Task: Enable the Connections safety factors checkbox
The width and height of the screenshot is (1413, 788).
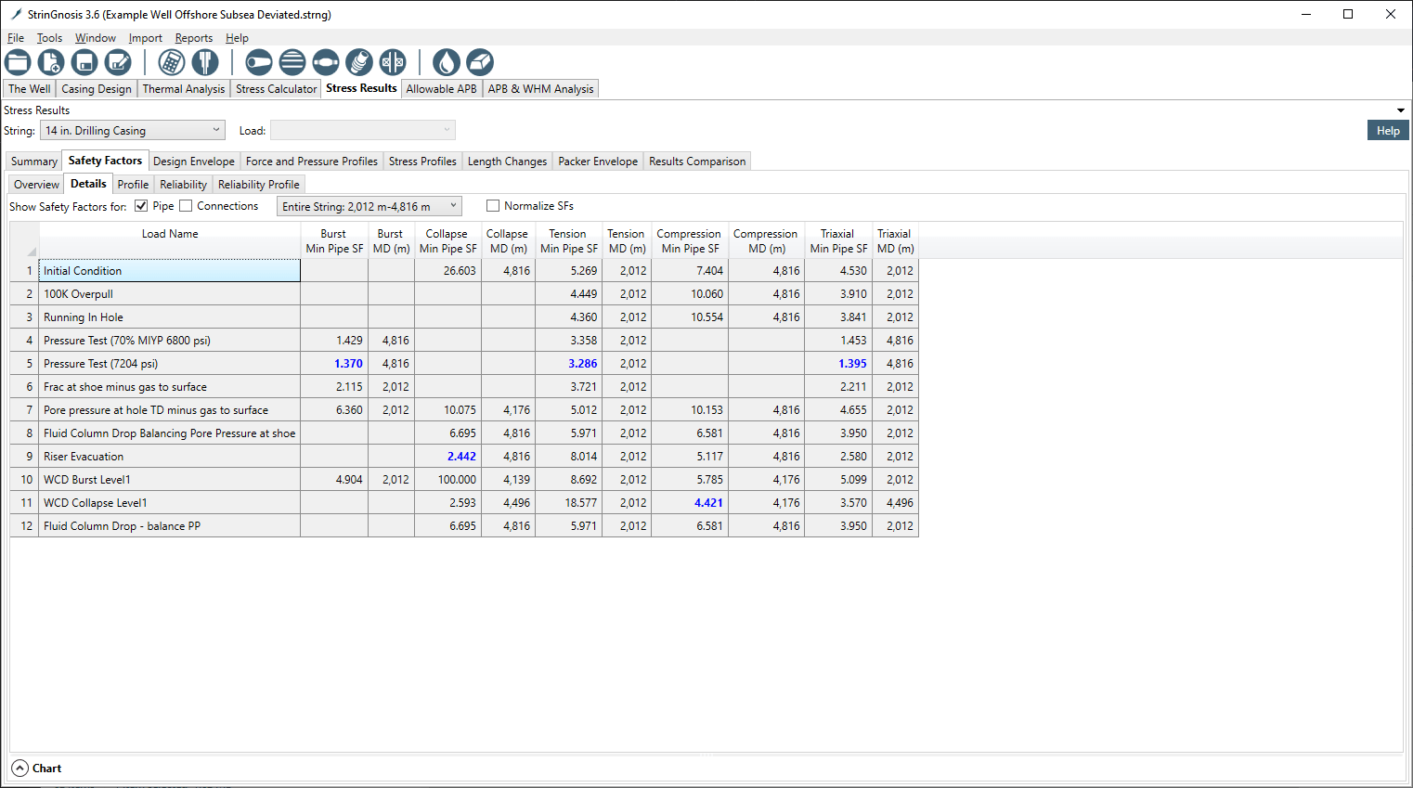Action: pos(186,206)
